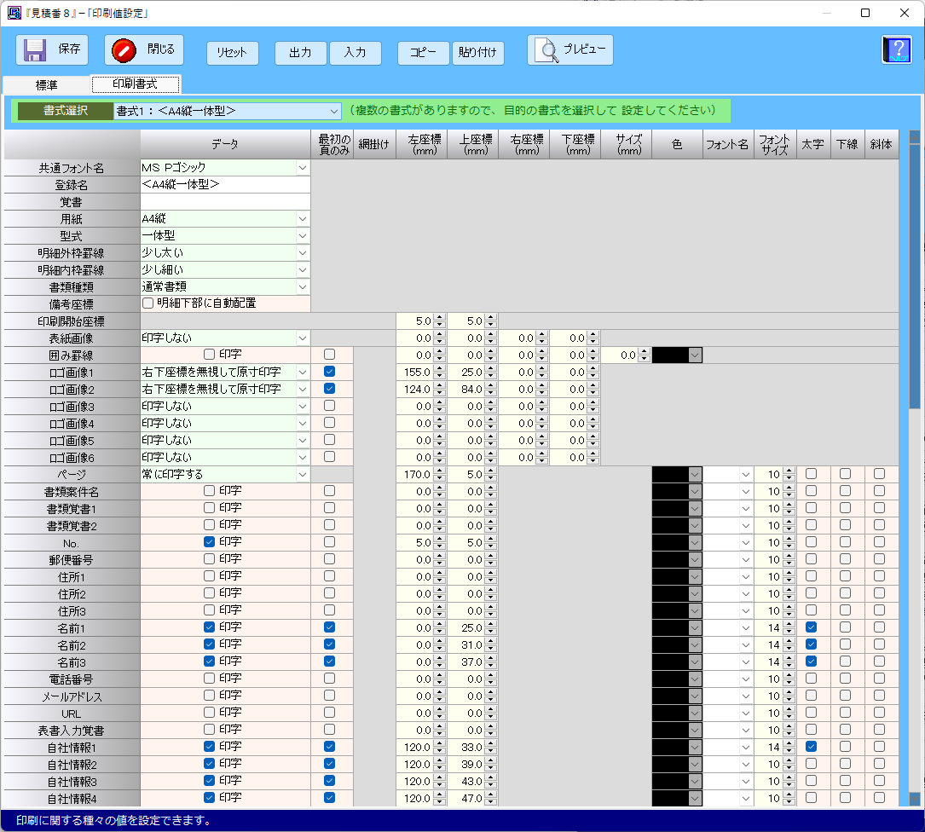Image resolution: width=925 pixels, height=832 pixels.
Task: Click 上座標 value 25.0 of ロゴ画像1
Action: 466,373
